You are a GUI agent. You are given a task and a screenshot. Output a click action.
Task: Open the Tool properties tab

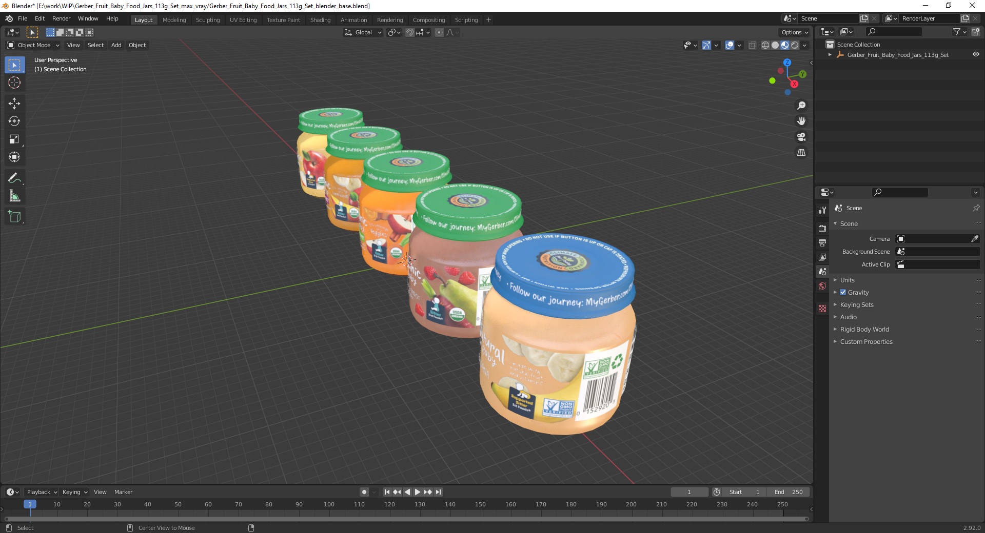pos(822,210)
